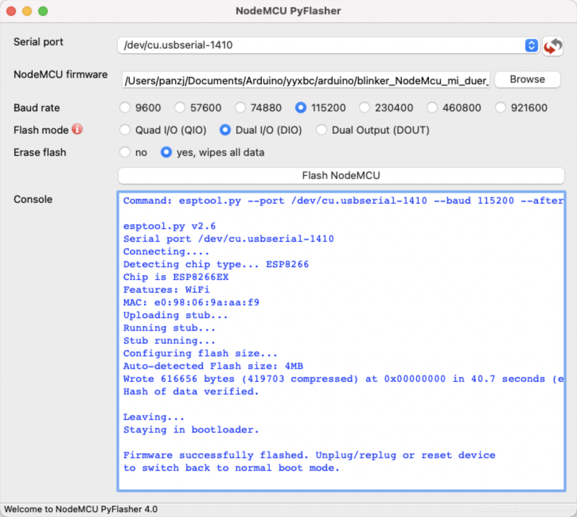Screen dimensions: 577x517
Task: Select the 9600 baud rate
Action: [125, 107]
